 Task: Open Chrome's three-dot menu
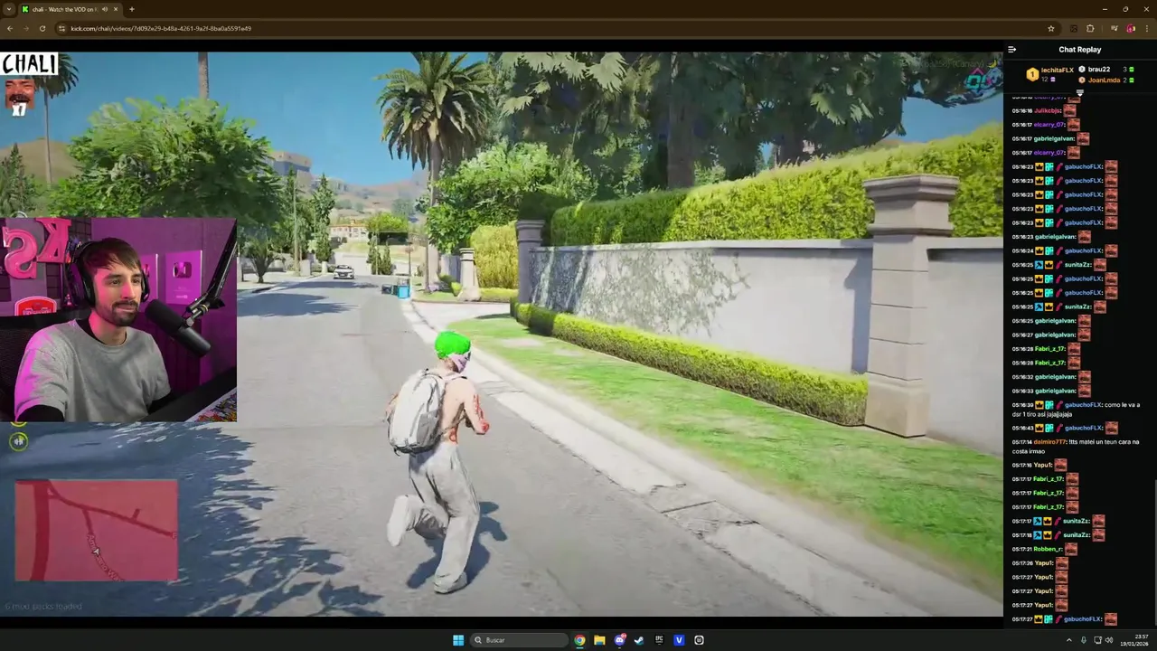point(1145,28)
